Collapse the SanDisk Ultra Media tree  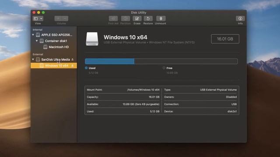pyautogui.click(x=33, y=59)
